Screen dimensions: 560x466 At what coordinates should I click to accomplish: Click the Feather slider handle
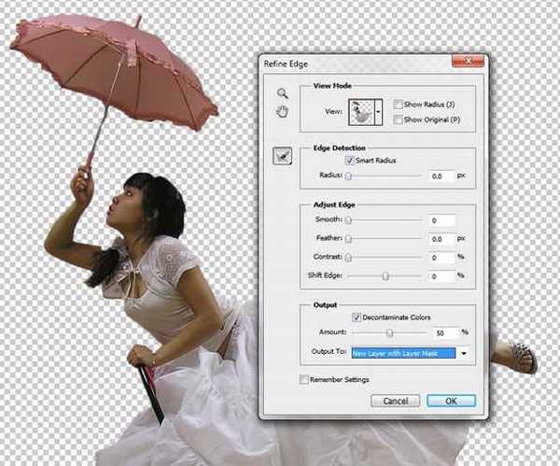tap(347, 239)
